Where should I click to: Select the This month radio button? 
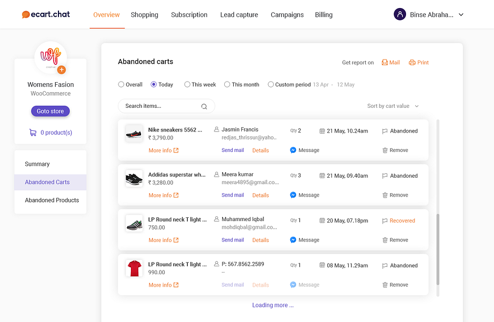(227, 84)
